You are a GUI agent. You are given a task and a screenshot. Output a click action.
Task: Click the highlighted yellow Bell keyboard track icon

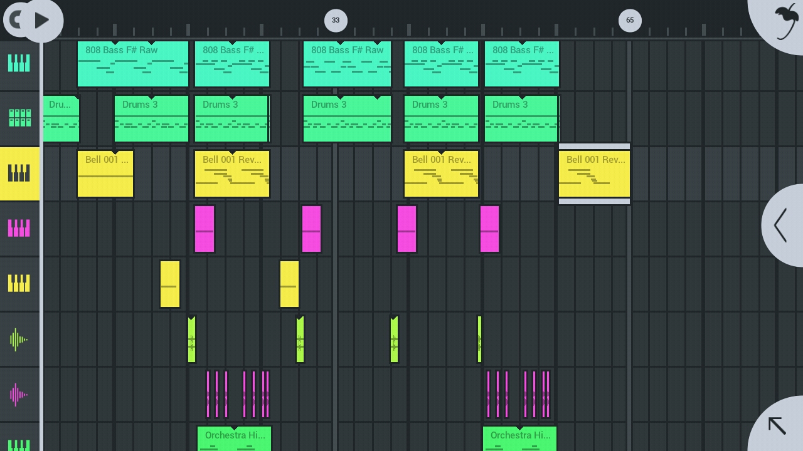coord(19,173)
